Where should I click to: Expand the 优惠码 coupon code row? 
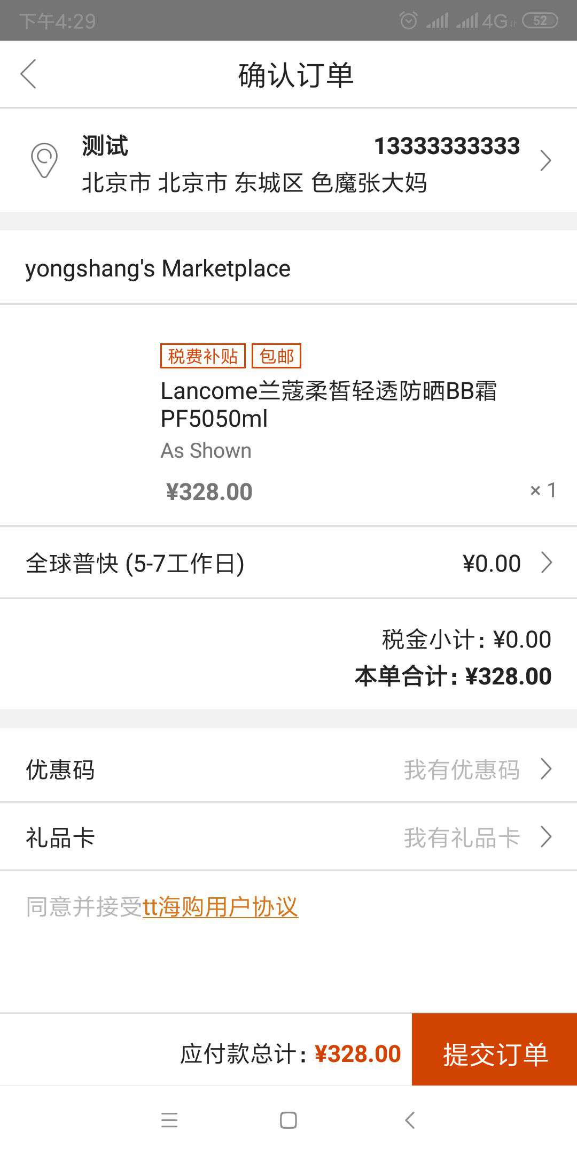coord(547,769)
